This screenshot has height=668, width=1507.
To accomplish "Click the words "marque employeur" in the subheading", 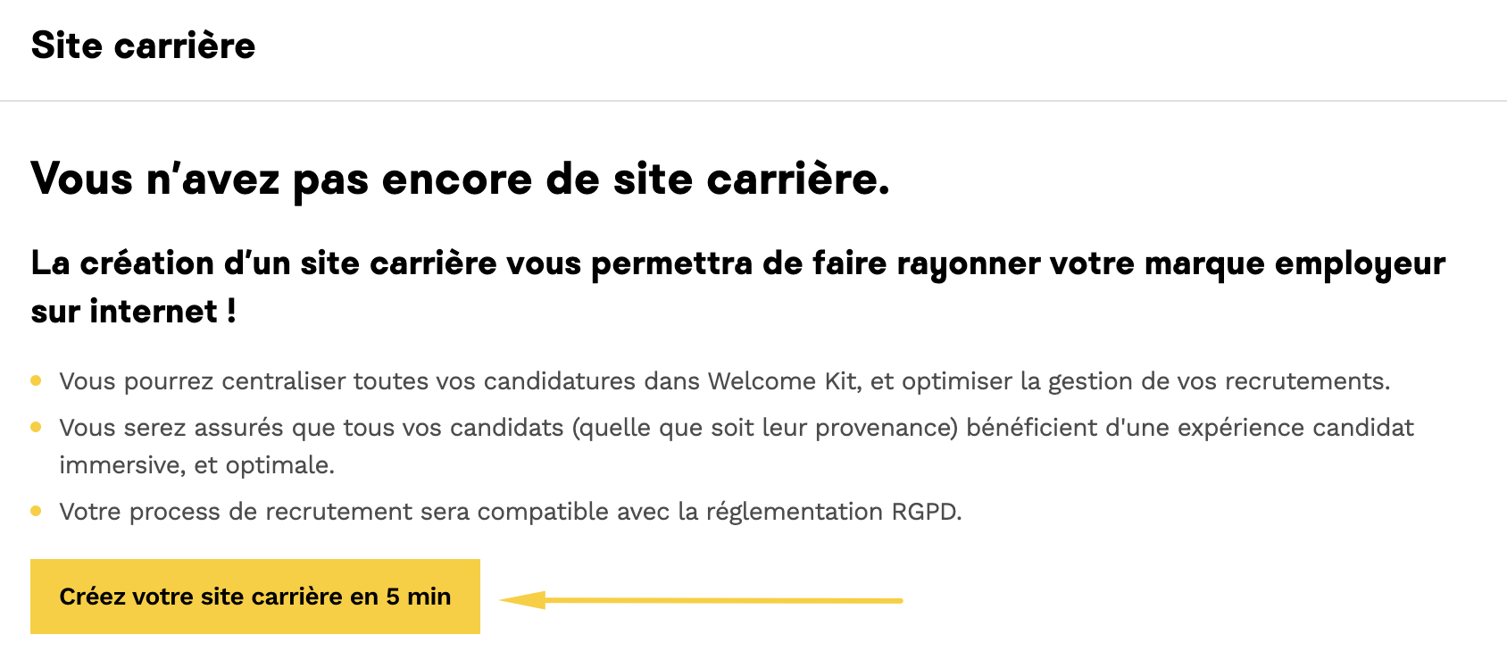I will coord(1295,263).
